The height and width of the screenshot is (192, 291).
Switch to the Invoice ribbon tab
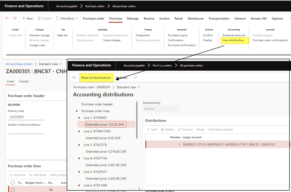(164, 18)
